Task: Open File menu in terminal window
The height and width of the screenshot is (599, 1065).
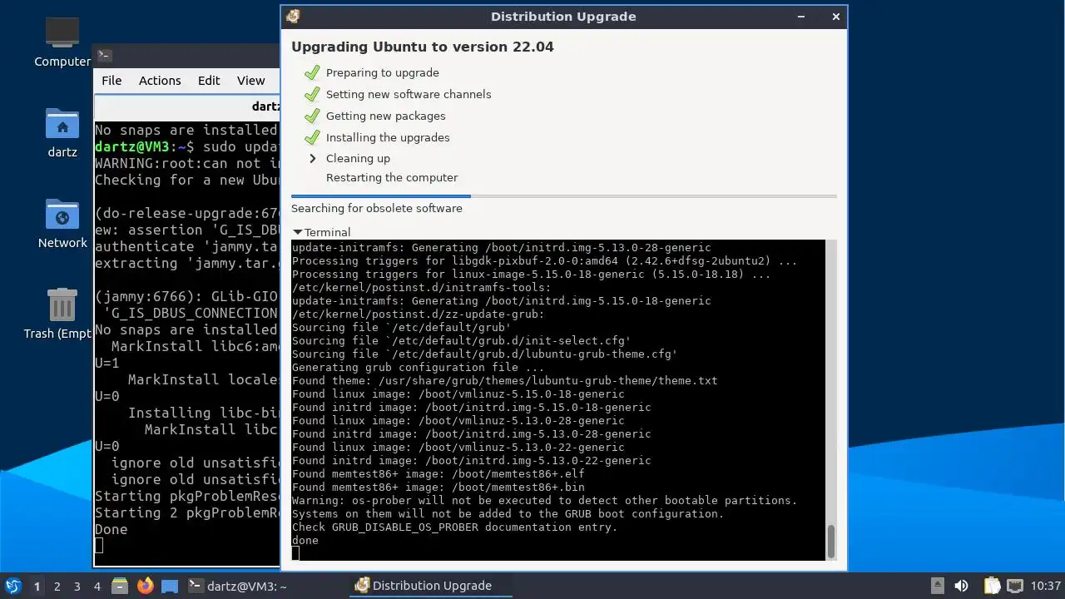Action: pyautogui.click(x=111, y=81)
